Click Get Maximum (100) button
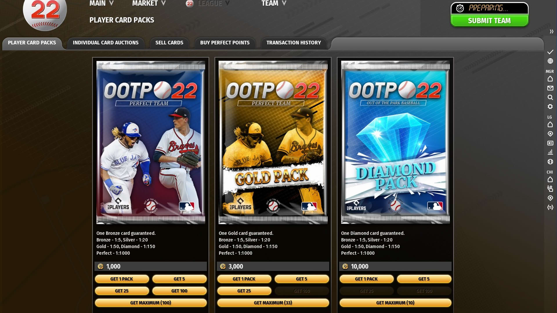 click(x=151, y=303)
